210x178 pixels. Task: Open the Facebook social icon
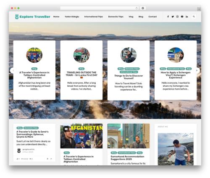[168, 16]
